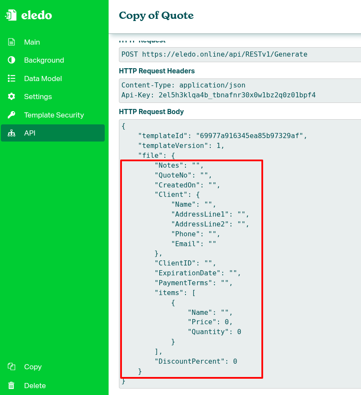Click inside the HTTP Request Body code block
This screenshot has height=395, width=361.
coord(236,257)
